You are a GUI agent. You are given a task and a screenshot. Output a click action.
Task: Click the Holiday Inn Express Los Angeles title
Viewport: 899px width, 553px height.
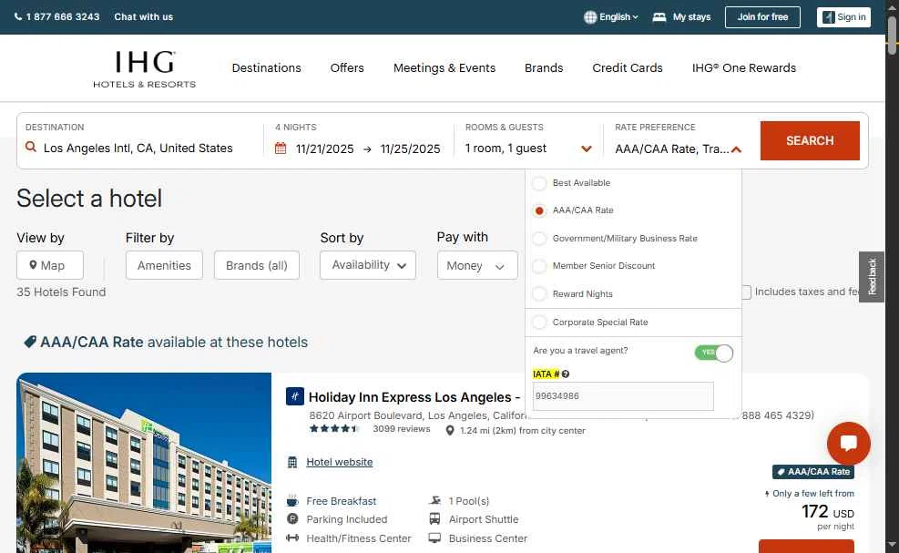tap(414, 397)
